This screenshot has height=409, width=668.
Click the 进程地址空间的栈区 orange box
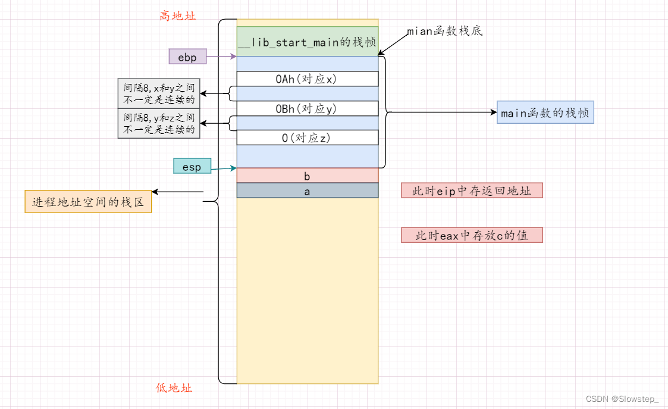[87, 202]
